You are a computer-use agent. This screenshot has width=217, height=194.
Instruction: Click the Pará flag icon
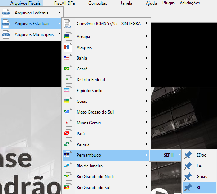tap(68, 134)
